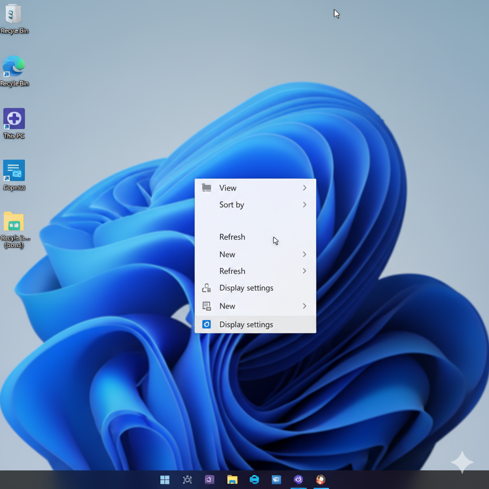Click the sparkle star in bottom-right corner

pyautogui.click(x=462, y=462)
